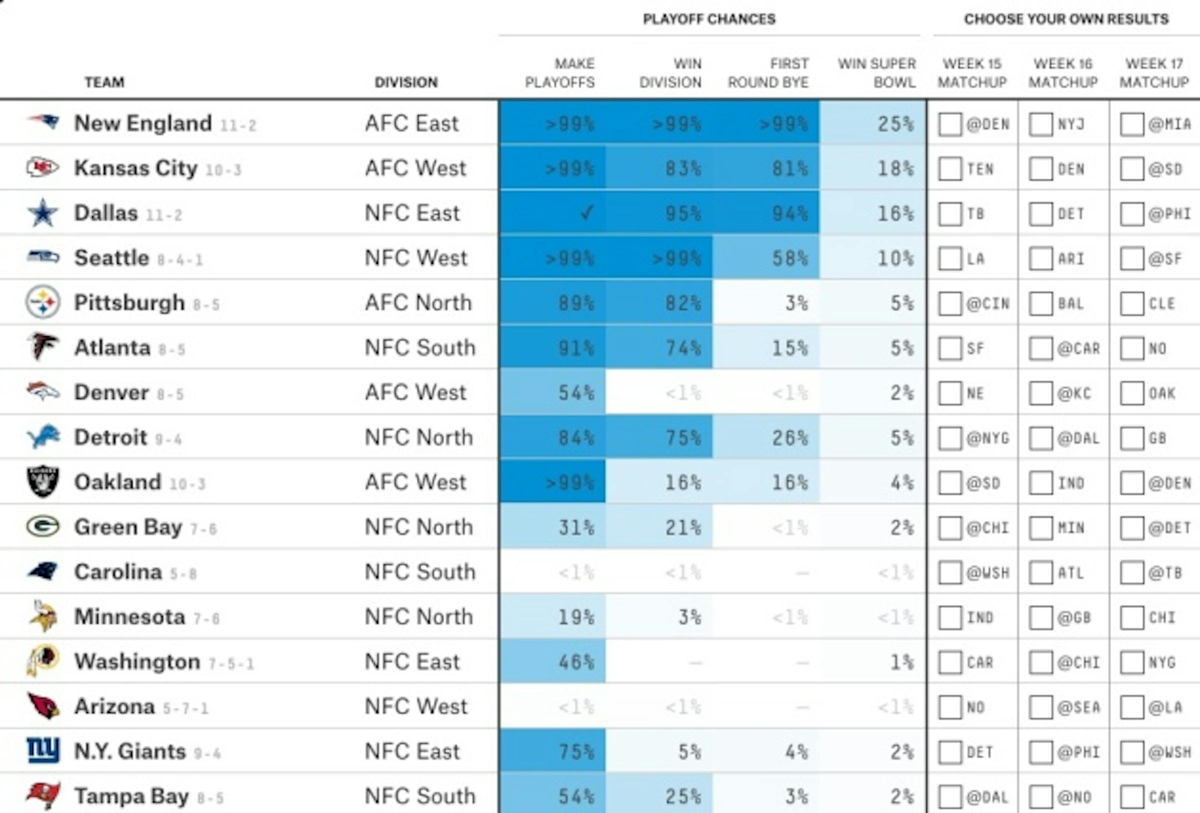Viewport: 1200px width, 813px height.
Task: Click the Arizona Cardinals logo
Action: (x=44, y=706)
